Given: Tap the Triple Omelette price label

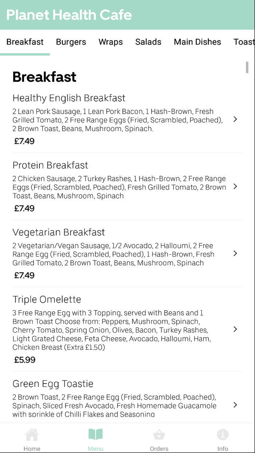Looking at the screenshot, I should 24,360.
